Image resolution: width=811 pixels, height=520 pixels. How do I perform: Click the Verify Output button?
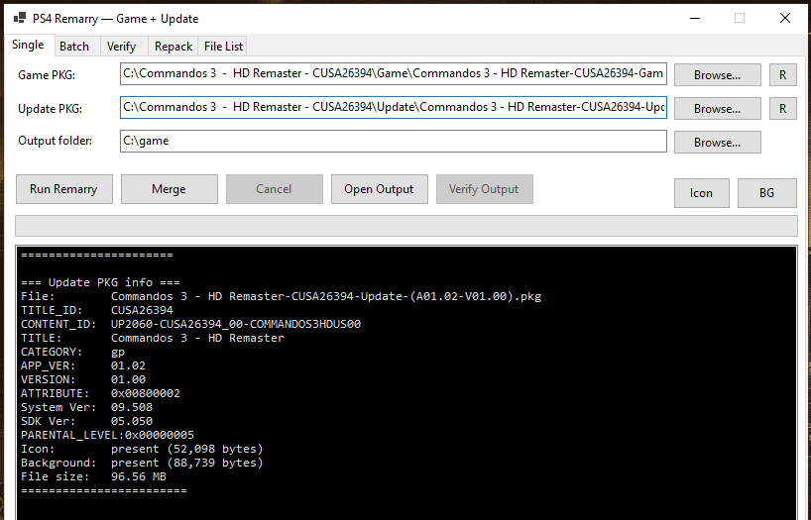click(x=484, y=189)
